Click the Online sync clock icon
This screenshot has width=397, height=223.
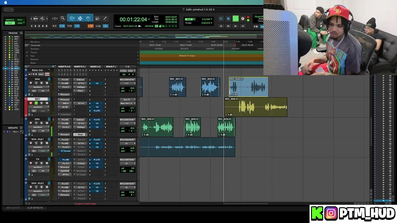[x=221, y=19]
